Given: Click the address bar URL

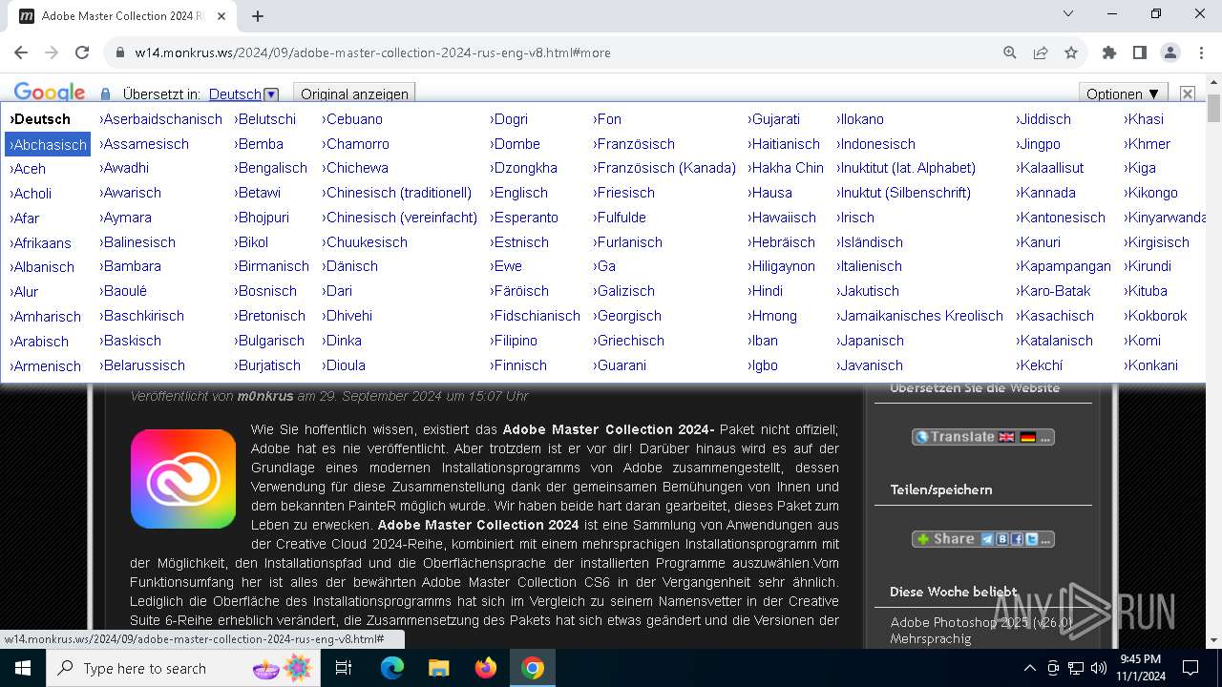Looking at the screenshot, I should 372,52.
